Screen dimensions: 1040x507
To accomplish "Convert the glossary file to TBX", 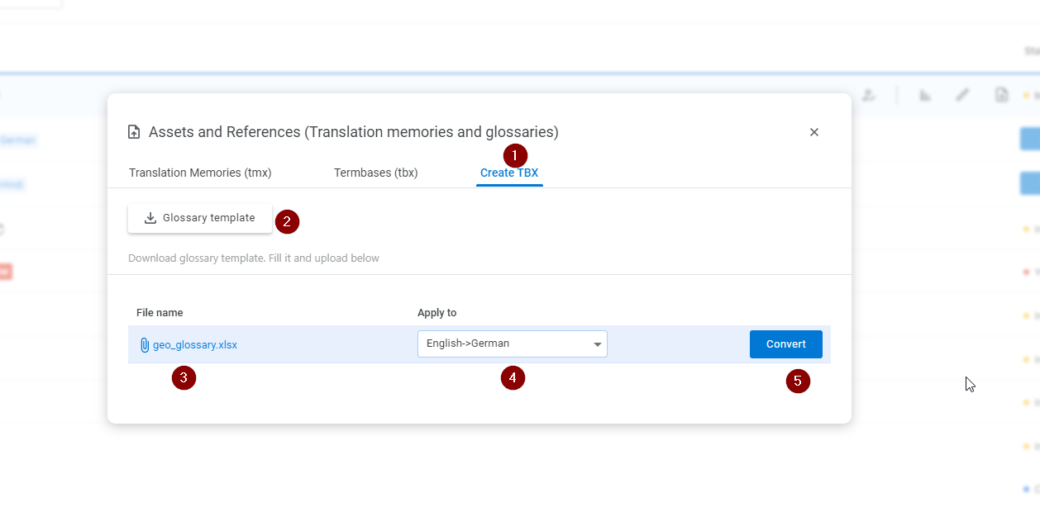I will (x=786, y=344).
